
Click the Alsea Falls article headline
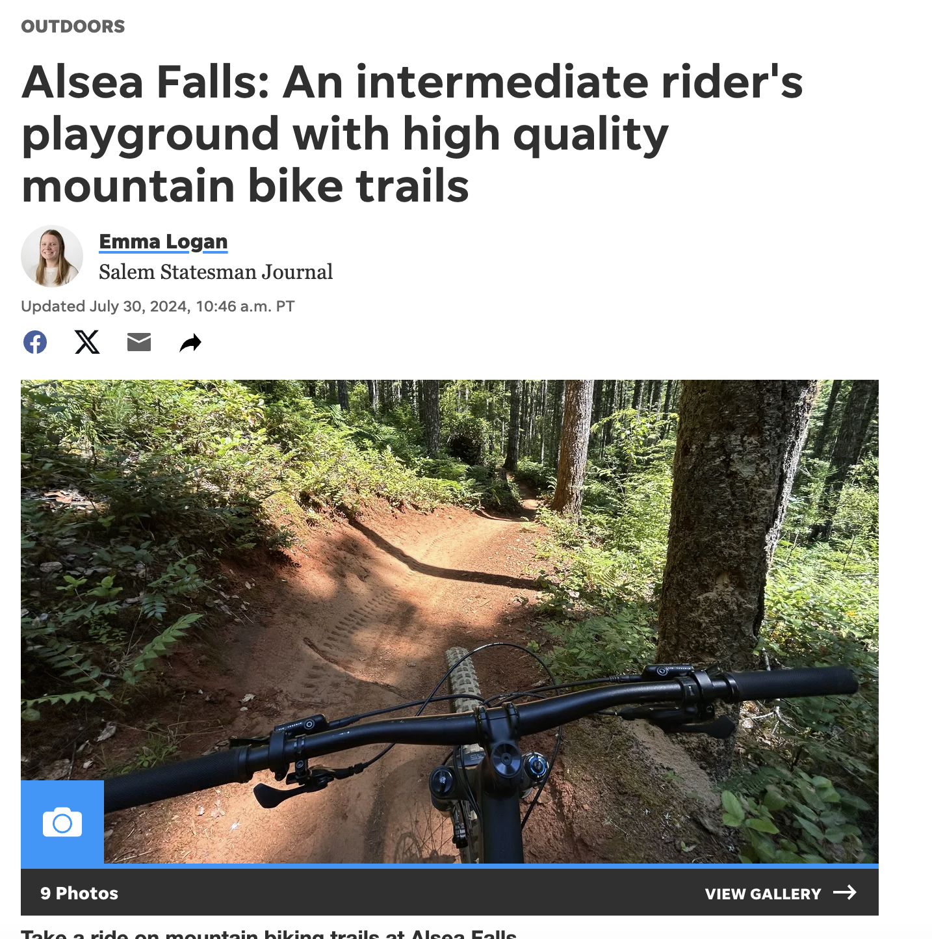click(412, 133)
